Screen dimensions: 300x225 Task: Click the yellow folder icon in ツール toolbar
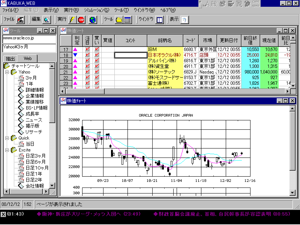pyautogui.click(x=119, y=20)
